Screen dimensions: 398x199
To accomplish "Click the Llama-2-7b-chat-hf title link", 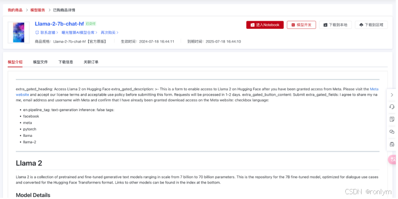I will pyautogui.click(x=59, y=24).
